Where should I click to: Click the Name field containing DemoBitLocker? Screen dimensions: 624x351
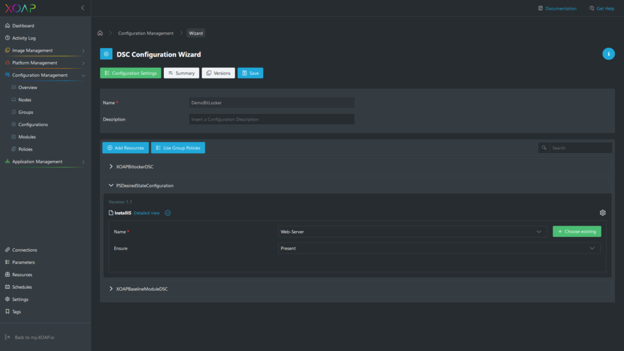272,102
